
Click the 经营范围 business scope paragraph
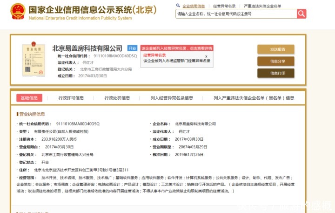(155, 184)
